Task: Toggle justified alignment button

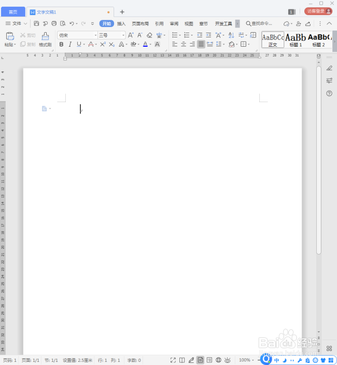Action: tap(201, 44)
